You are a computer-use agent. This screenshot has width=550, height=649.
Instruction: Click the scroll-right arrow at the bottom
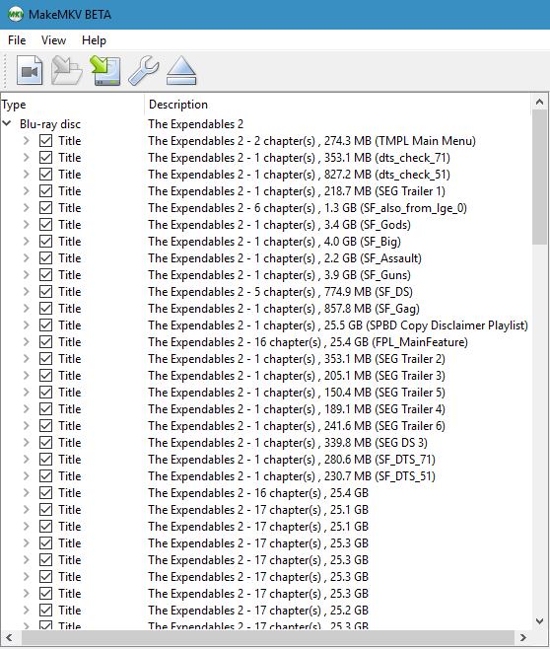coord(523,637)
